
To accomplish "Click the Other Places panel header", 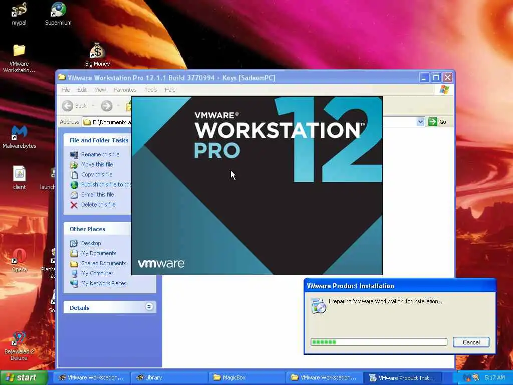I will [97, 229].
